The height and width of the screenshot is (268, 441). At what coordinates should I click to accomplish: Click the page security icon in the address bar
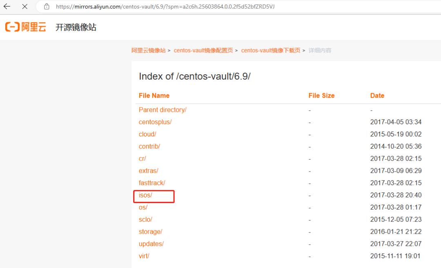coord(46,7)
